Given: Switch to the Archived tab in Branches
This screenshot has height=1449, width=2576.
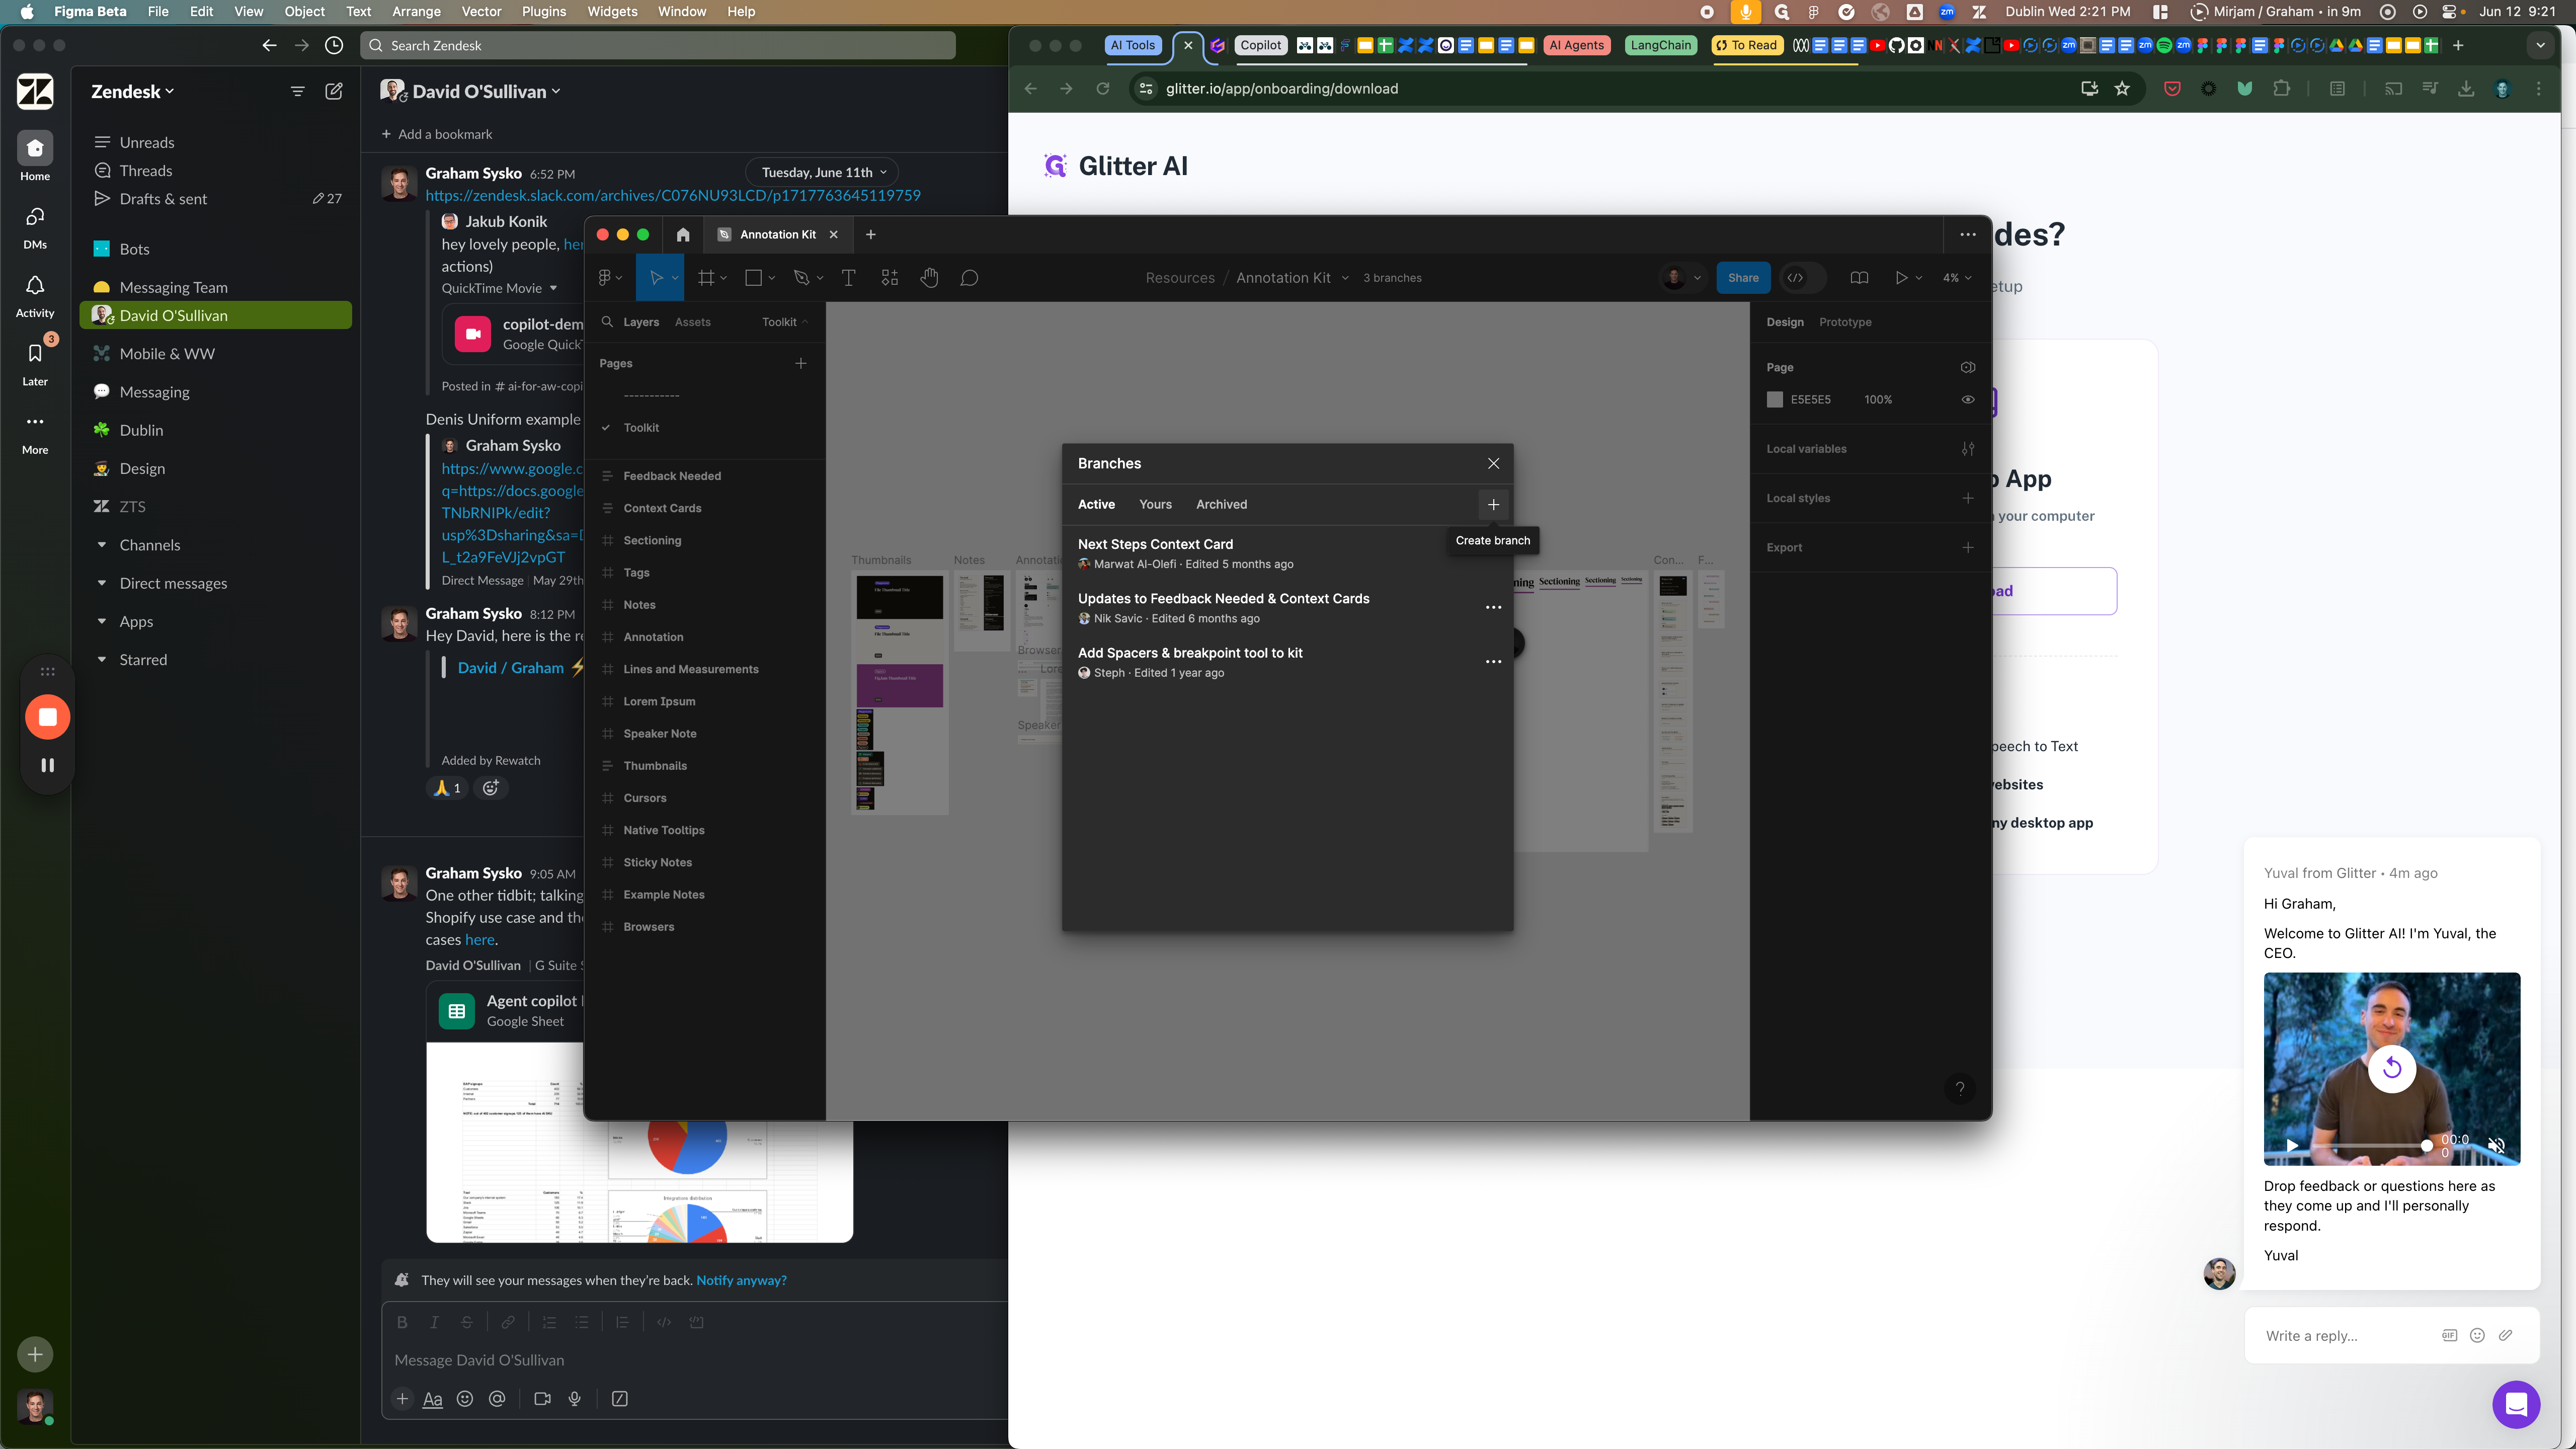Looking at the screenshot, I should pyautogui.click(x=1221, y=504).
